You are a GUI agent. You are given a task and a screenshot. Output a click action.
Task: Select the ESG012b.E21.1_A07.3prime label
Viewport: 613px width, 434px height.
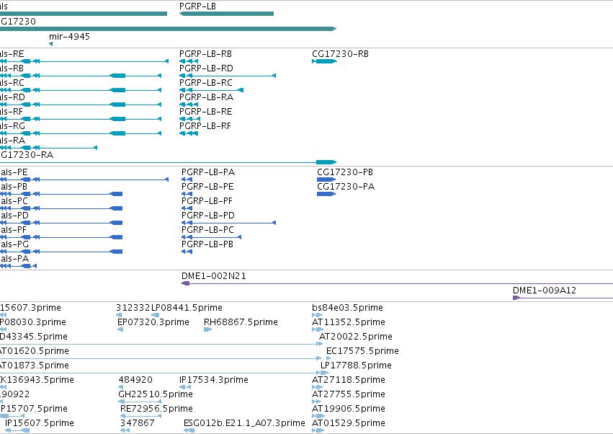(x=244, y=423)
